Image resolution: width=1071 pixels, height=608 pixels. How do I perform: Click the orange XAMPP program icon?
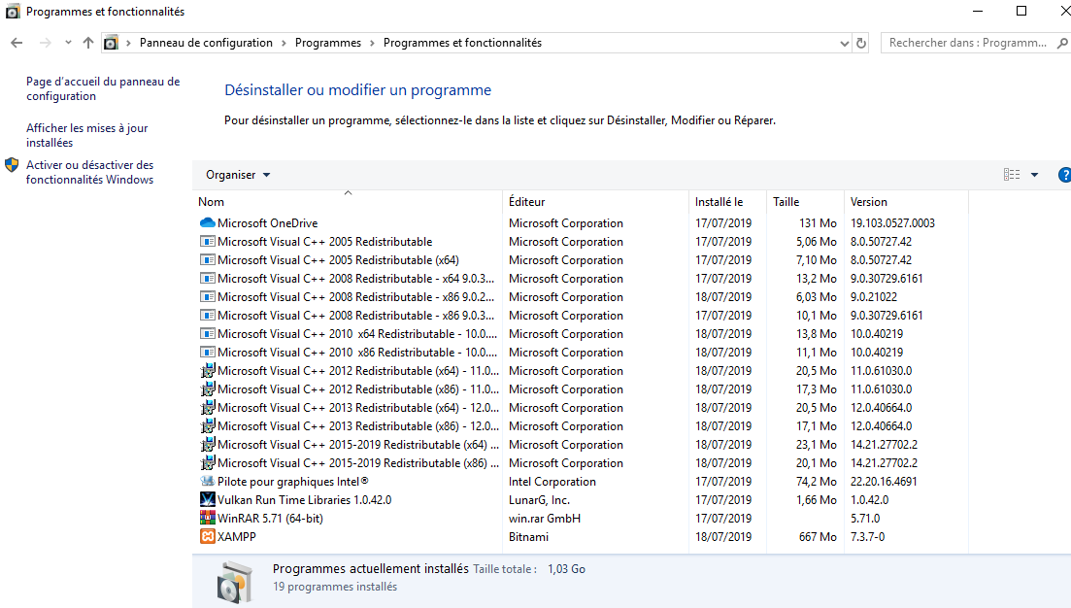pos(208,536)
